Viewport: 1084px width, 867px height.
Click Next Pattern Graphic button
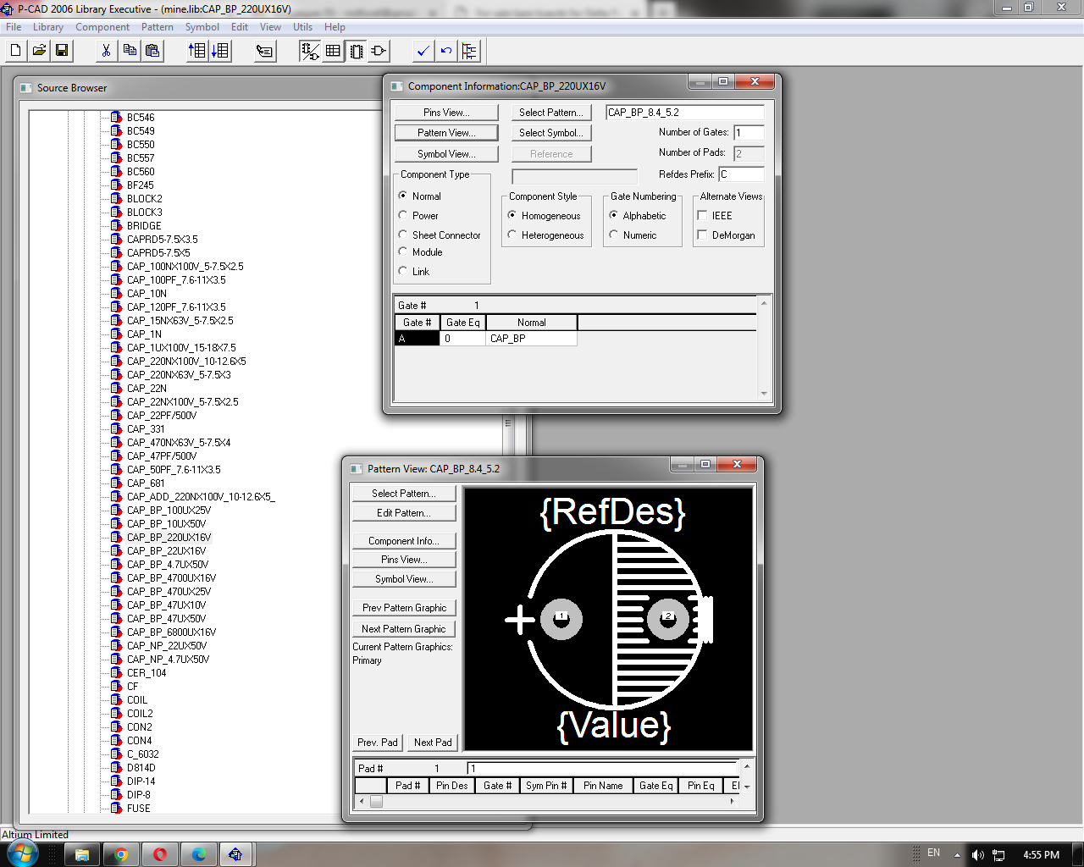(x=404, y=629)
